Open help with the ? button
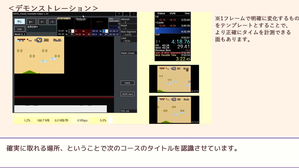This screenshot has height=168, width=299. tap(119, 14)
